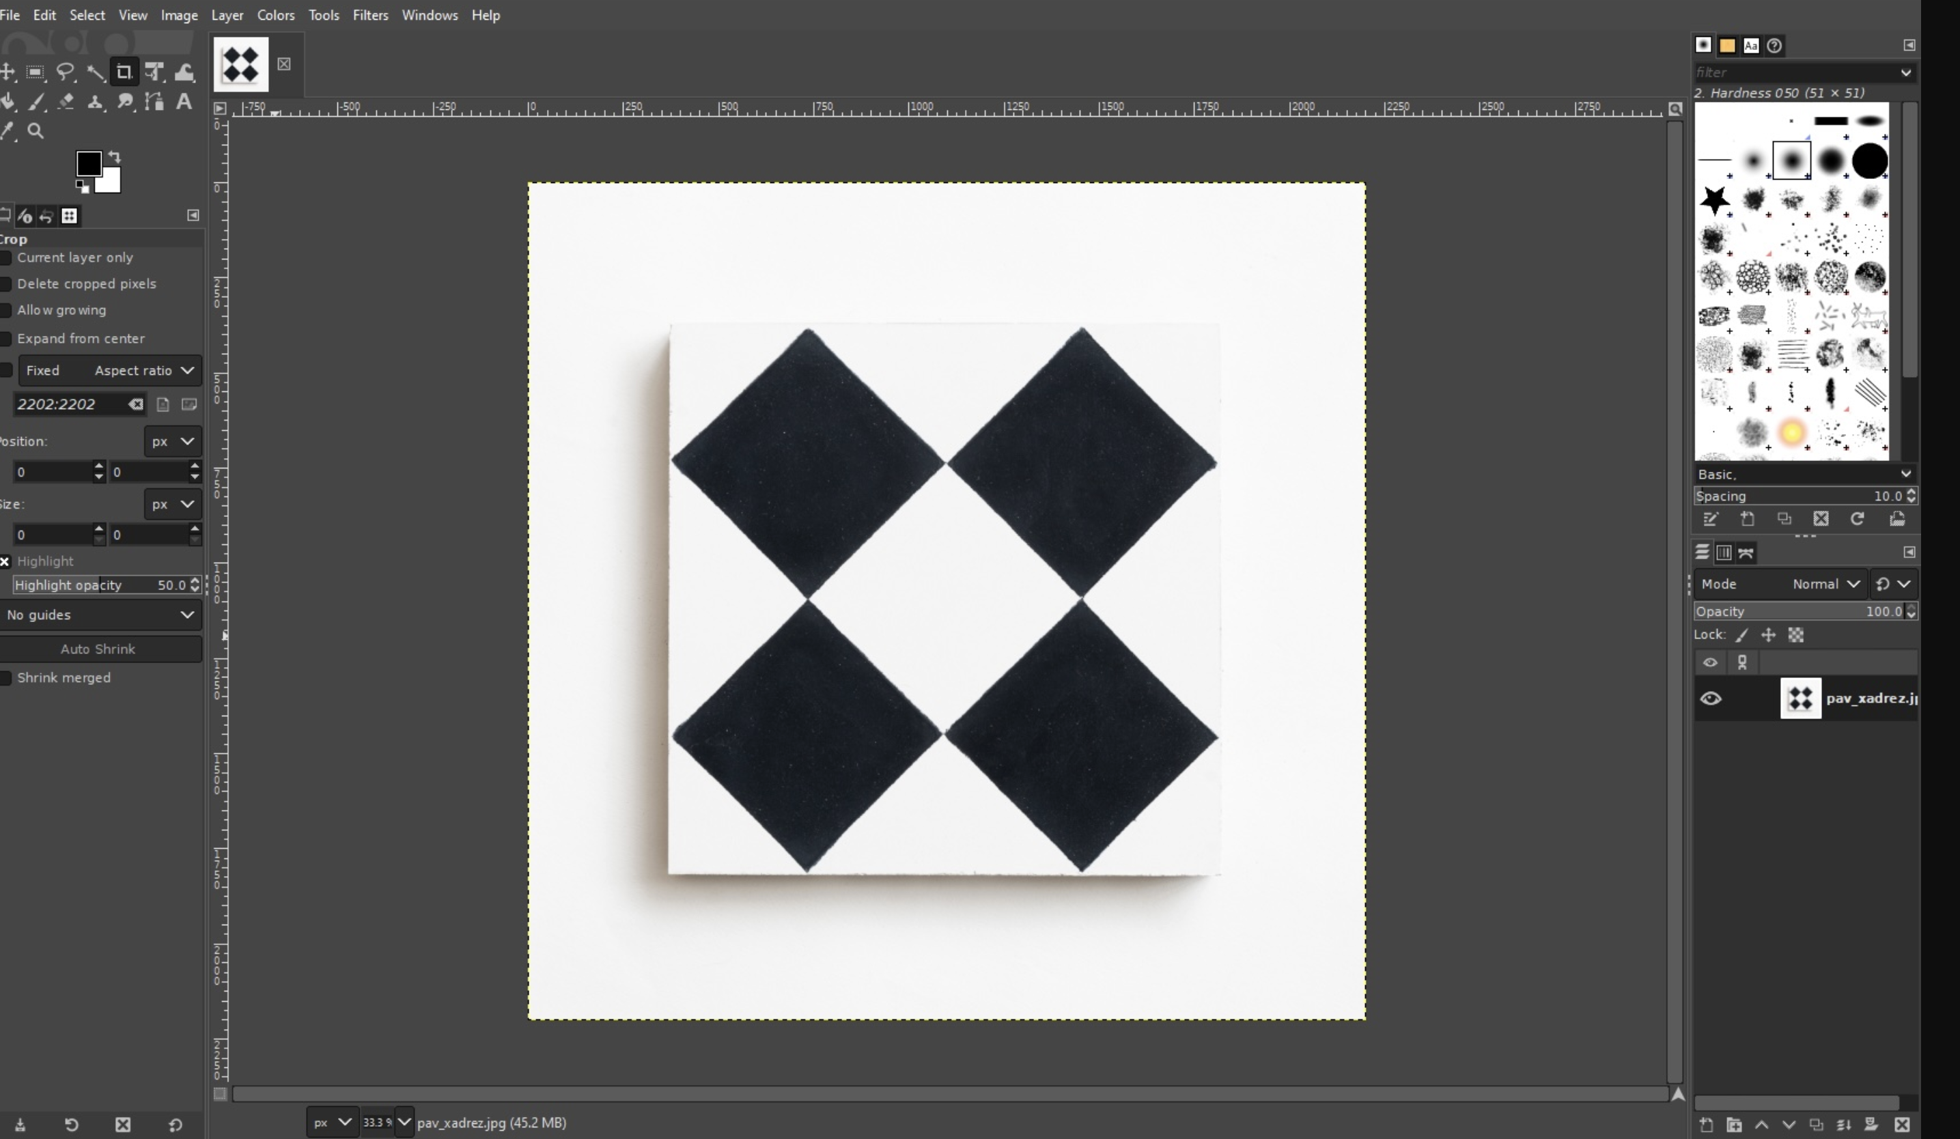
Task: Select the Eraser tool
Action: (x=66, y=101)
